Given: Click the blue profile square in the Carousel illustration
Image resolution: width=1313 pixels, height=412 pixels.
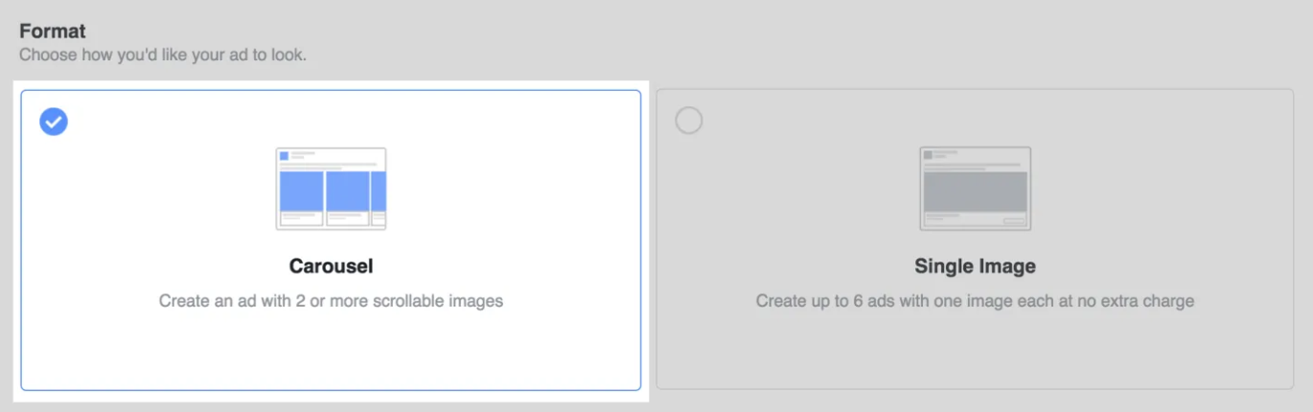Looking at the screenshot, I should (284, 155).
